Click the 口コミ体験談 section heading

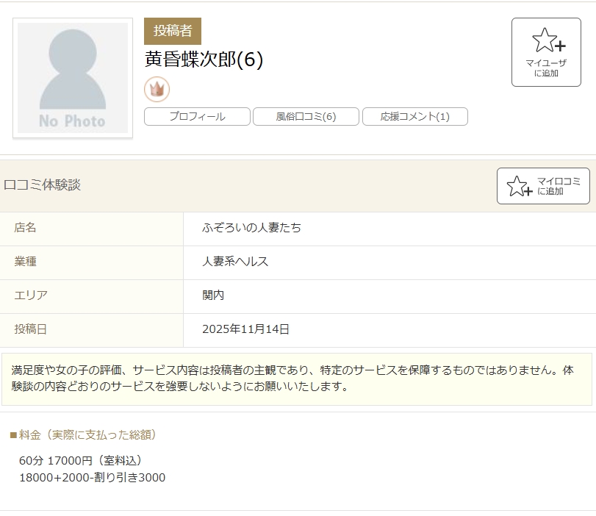pyautogui.click(x=43, y=185)
